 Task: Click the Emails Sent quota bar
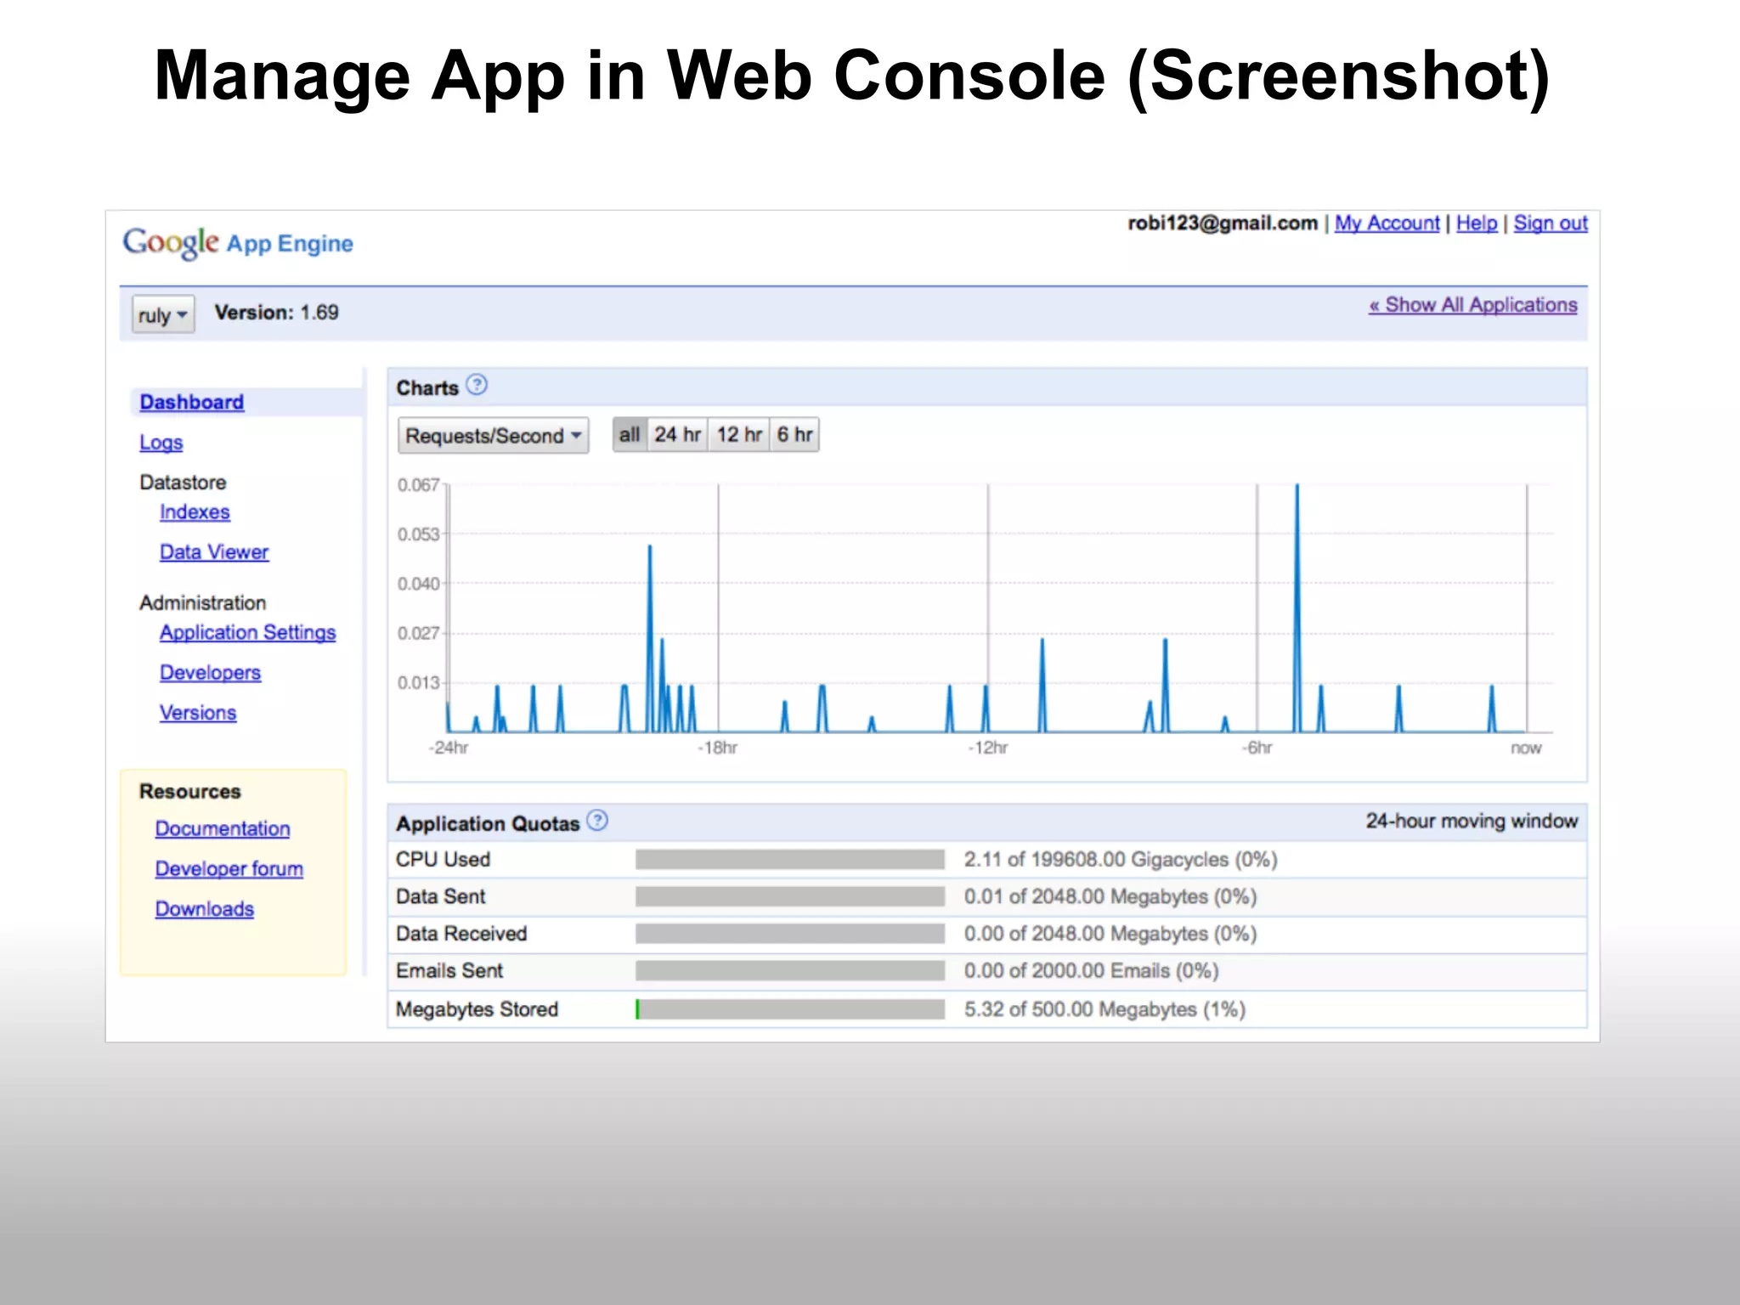pos(790,971)
